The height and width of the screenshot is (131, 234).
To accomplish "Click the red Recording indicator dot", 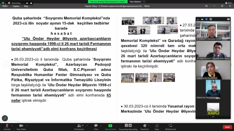I will (9, 3).
